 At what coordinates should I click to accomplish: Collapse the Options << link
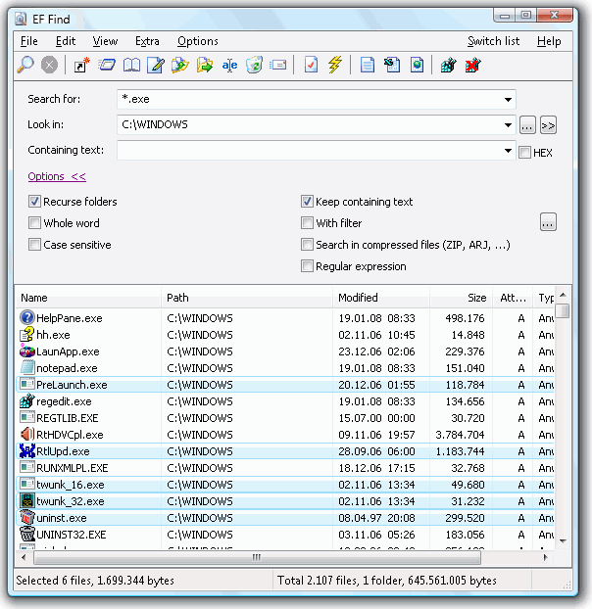tap(57, 176)
